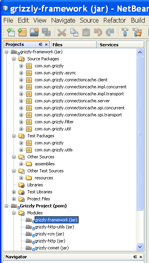Viewport: 149px width, 263px height.
Task: Click the Build Project hammer icon
Action: [125, 32]
